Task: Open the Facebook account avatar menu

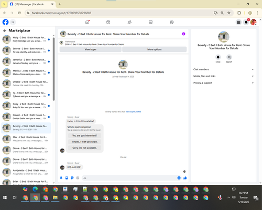Action: point(254,22)
